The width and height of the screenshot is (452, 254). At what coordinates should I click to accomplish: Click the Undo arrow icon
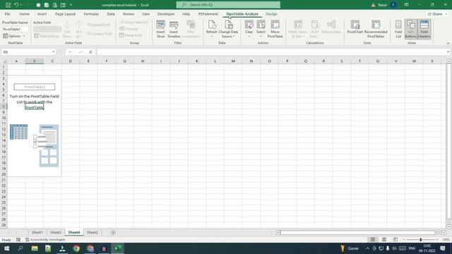16,5
